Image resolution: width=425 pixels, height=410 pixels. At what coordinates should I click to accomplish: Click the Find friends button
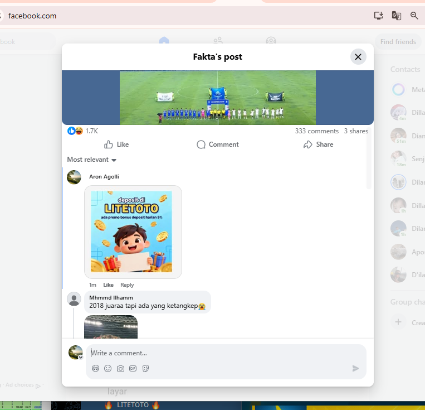coord(398,42)
